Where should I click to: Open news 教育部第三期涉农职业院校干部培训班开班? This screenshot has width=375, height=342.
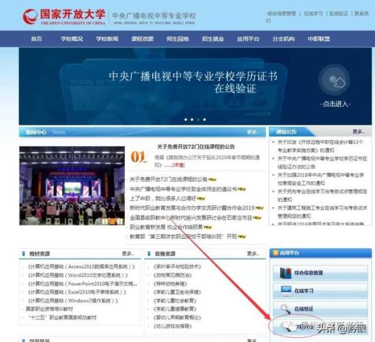pyautogui.click(x=183, y=237)
